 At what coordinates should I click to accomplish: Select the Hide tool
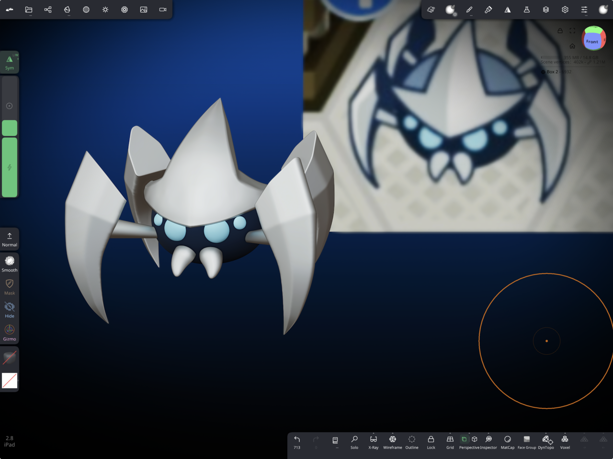10,309
